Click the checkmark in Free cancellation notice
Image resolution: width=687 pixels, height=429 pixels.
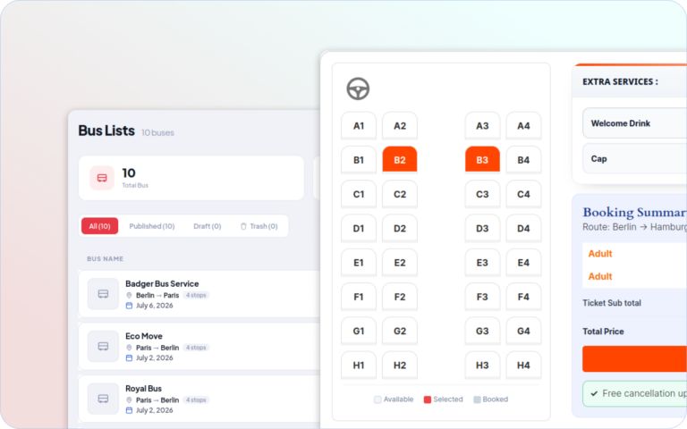coord(594,393)
